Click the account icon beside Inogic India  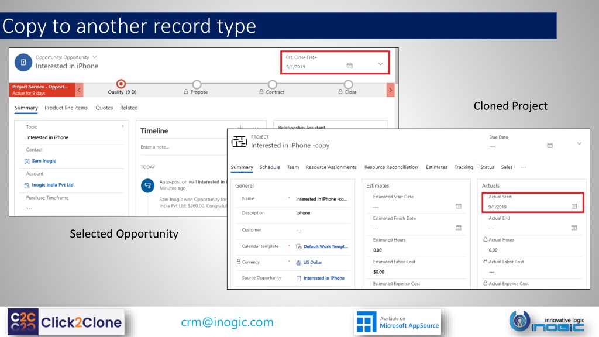27,185
